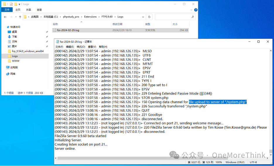The width and height of the screenshot is (274, 166).
Task: Open 下载 in the navigation pane
Action: tap(14, 37)
